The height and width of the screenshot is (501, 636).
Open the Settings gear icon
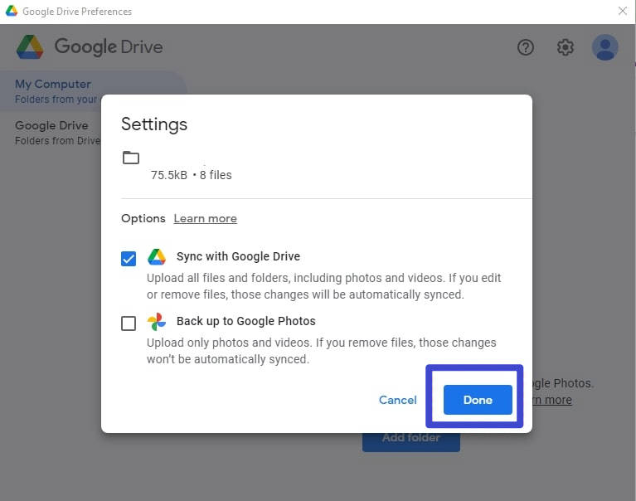[566, 47]
